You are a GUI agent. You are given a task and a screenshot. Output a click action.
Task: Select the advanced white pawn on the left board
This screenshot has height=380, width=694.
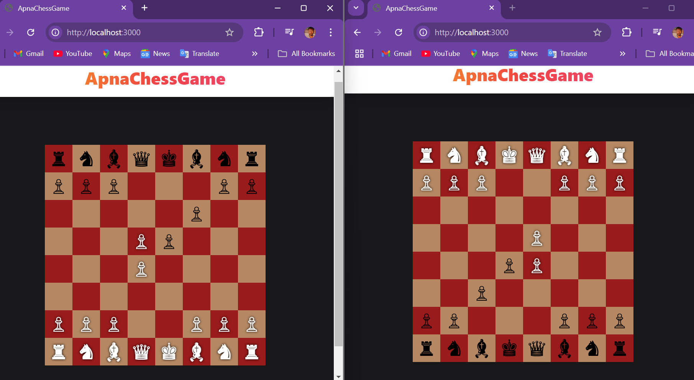[141, 241]
